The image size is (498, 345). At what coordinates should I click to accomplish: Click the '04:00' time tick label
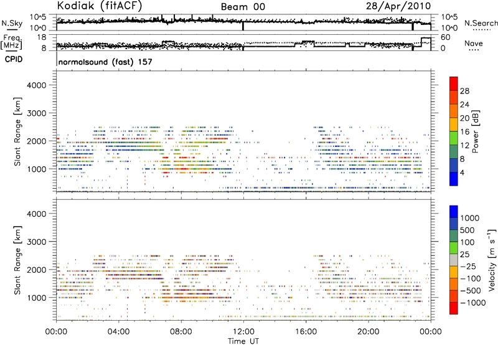pos(118,332)
